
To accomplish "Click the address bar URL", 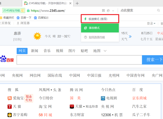I will [x=48, y=11].
